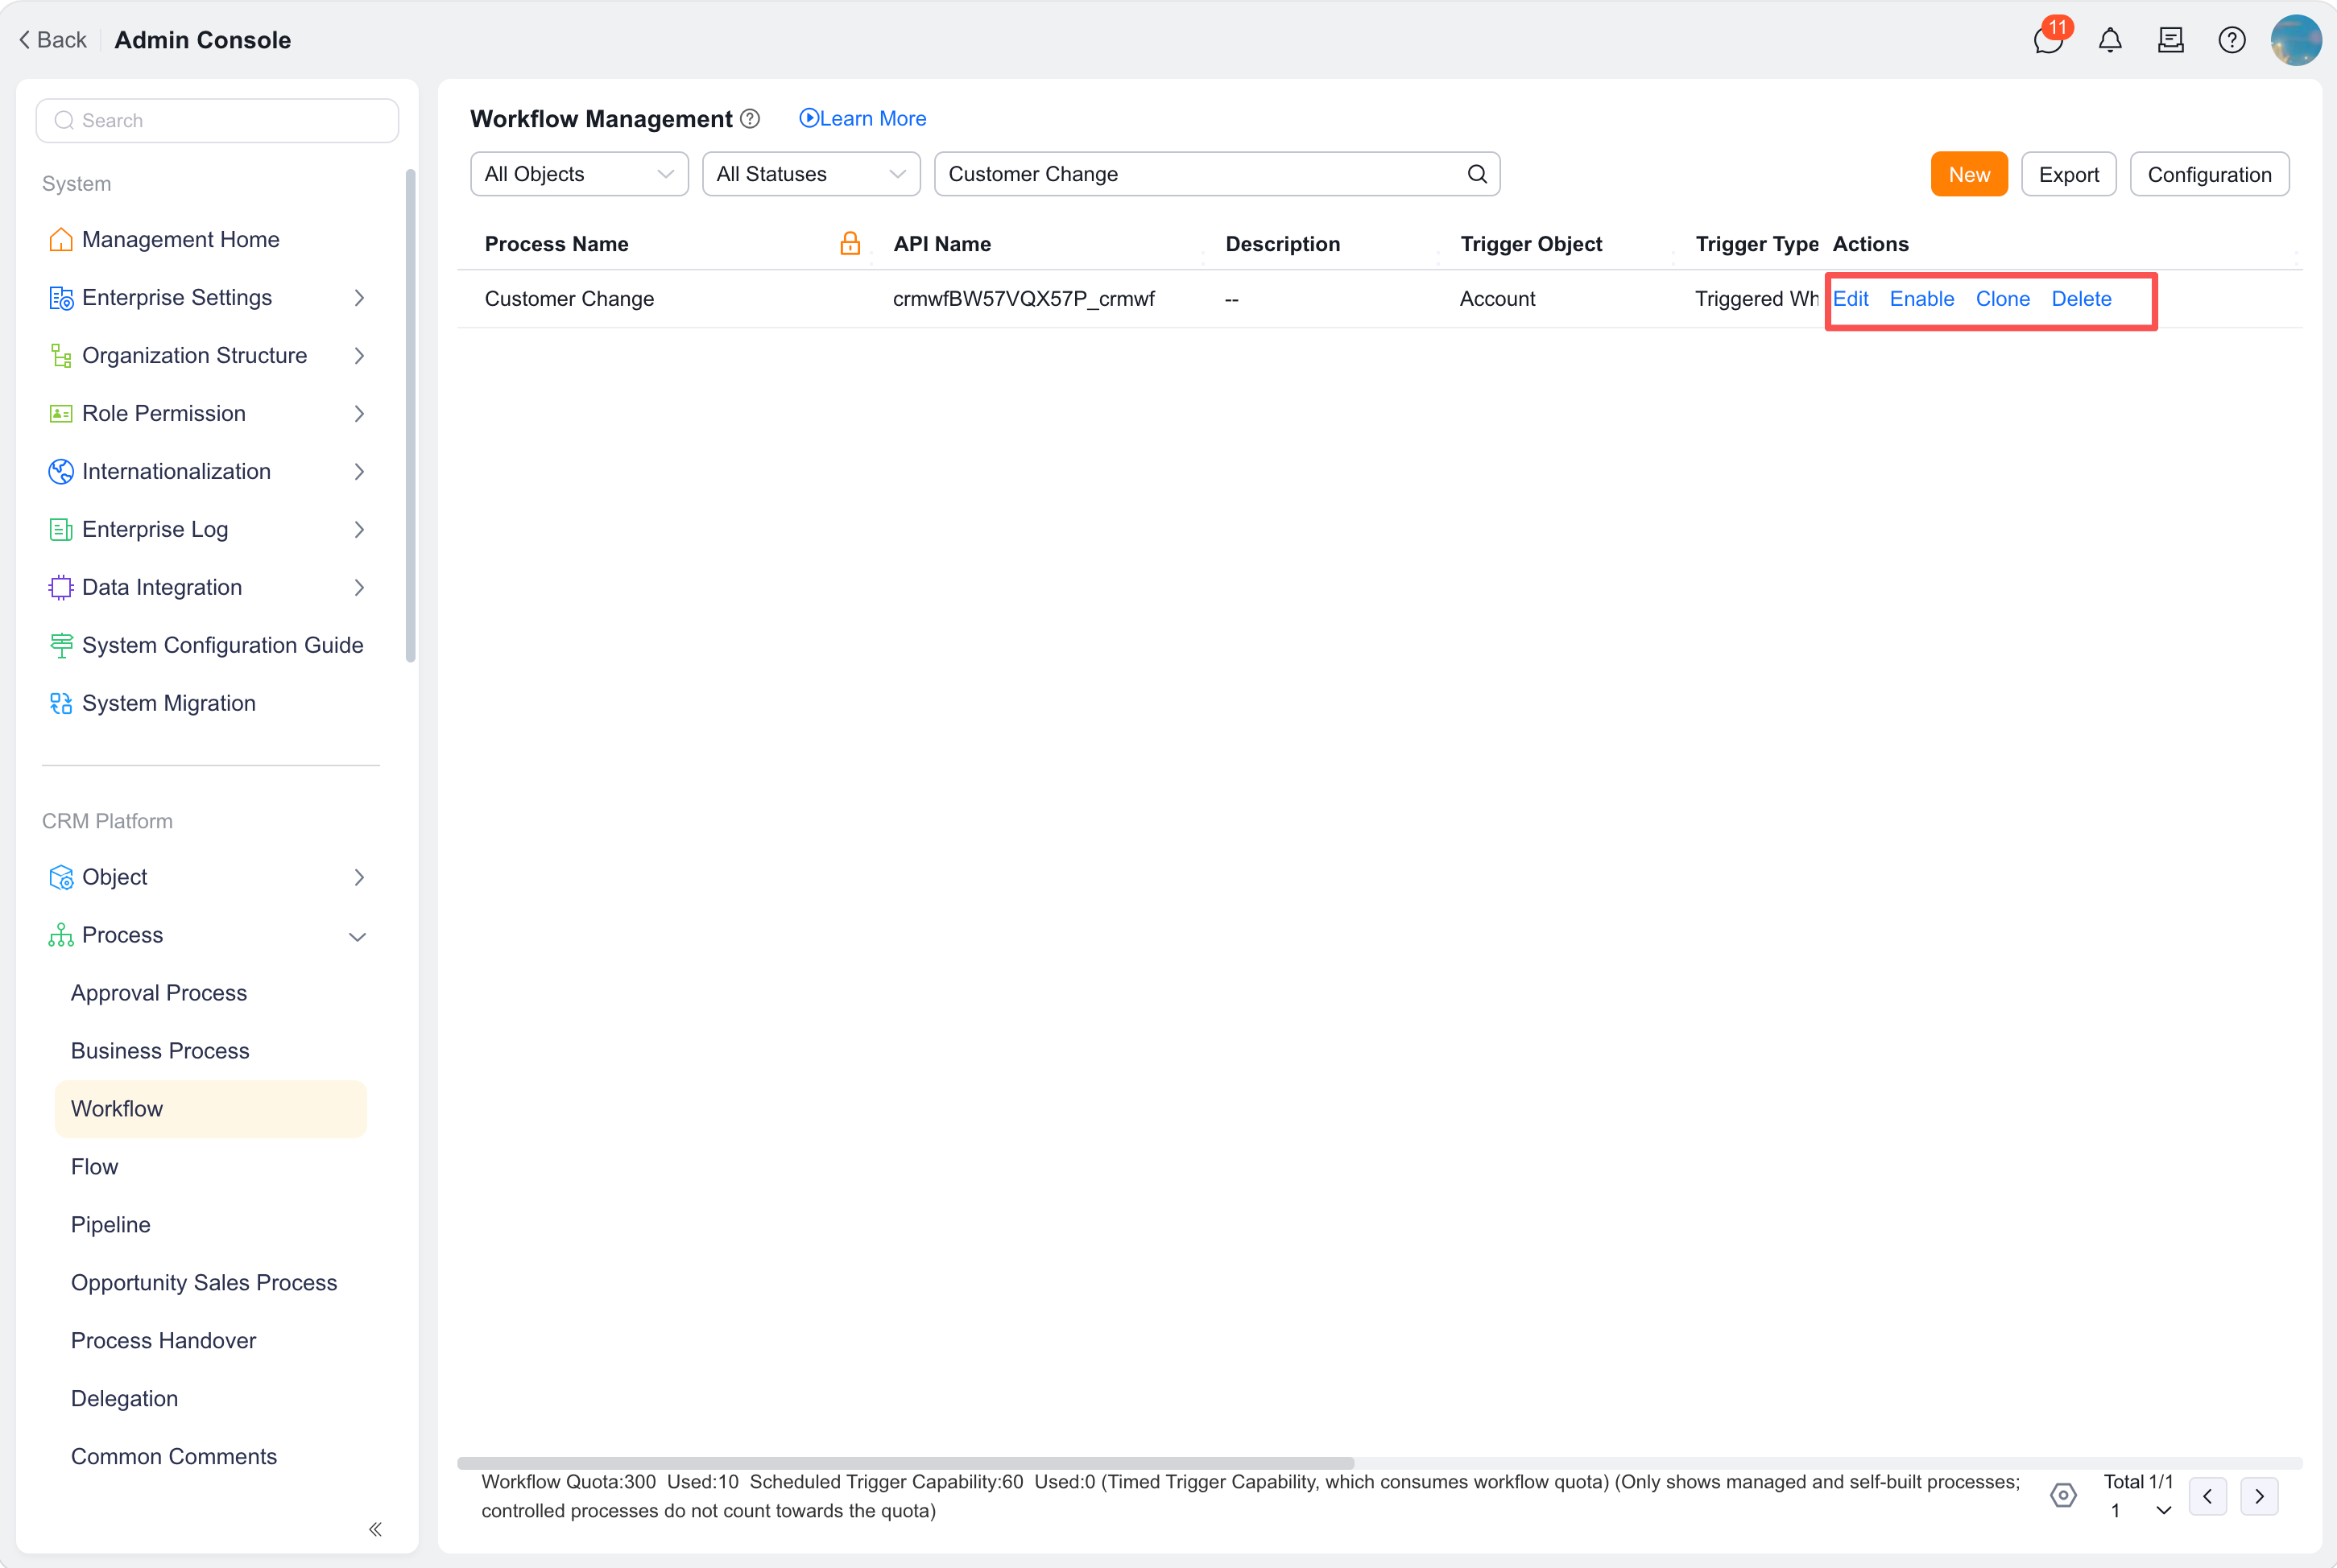Click the Customer Change search input
The height and width of the screenshot is (1568, 2337).
(x=1217, y=174)
